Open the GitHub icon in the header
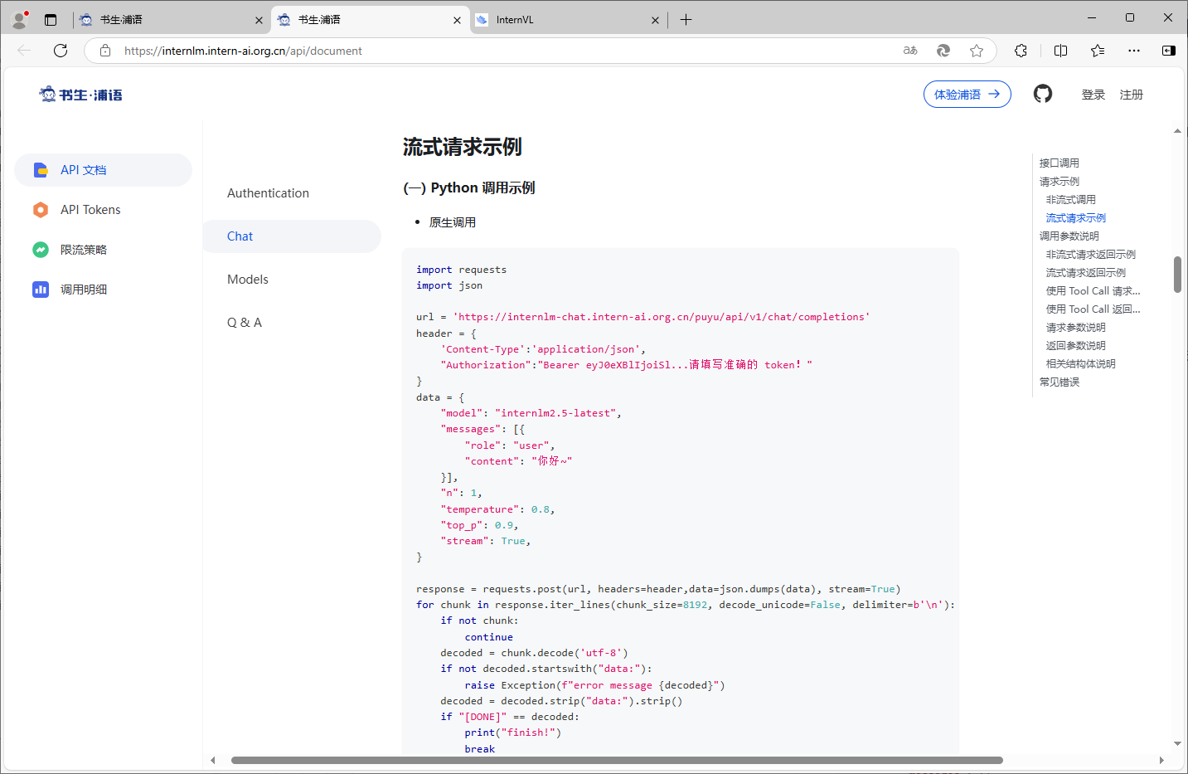This screenshot has width=1188, height=774. click(x=1043, y=94)
